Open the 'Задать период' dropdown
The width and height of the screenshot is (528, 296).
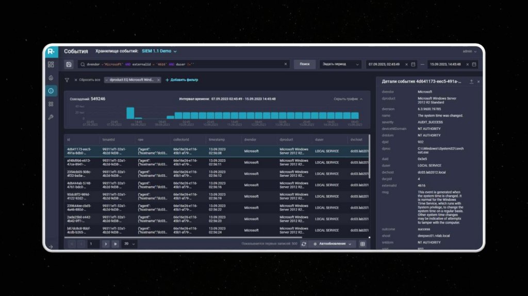pyautogui.click(x=340, y=64)
